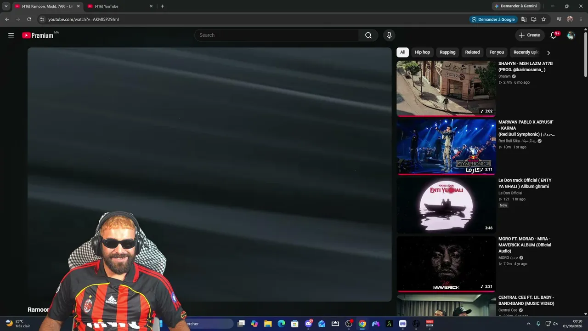Click the browser address bar URL
The image size is (588, 331).
[x=84, y=19]
